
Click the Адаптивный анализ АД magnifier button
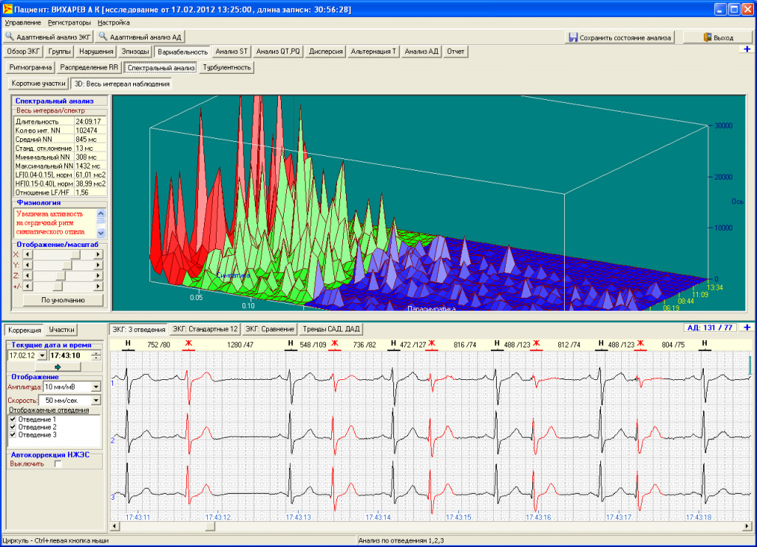tap(140, 37)
